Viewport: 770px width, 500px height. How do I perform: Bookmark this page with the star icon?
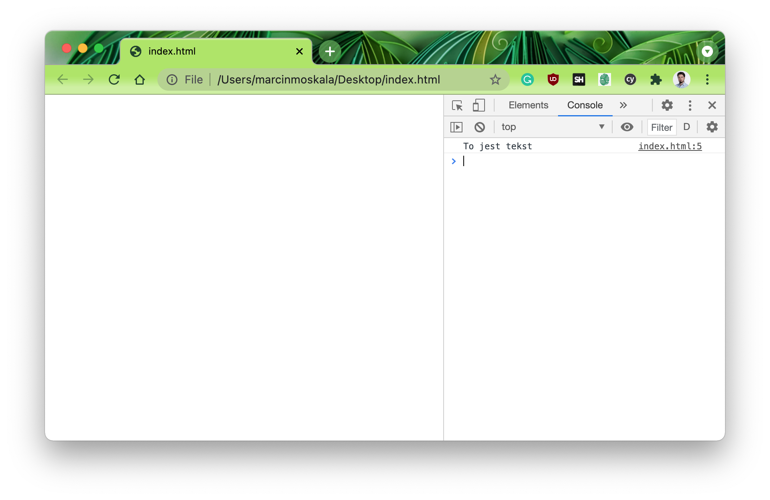coord(495,80)
